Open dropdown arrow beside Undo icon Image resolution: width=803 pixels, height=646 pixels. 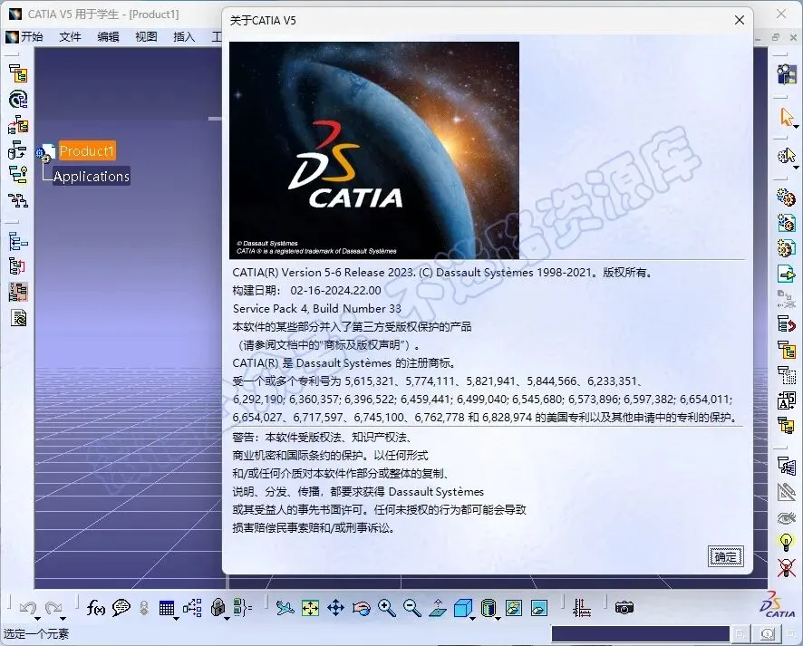[x=38, y=619]
